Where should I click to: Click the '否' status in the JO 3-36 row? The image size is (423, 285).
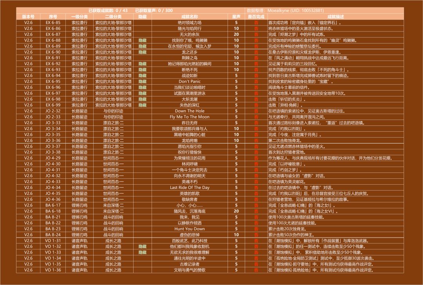coord(256,140)
